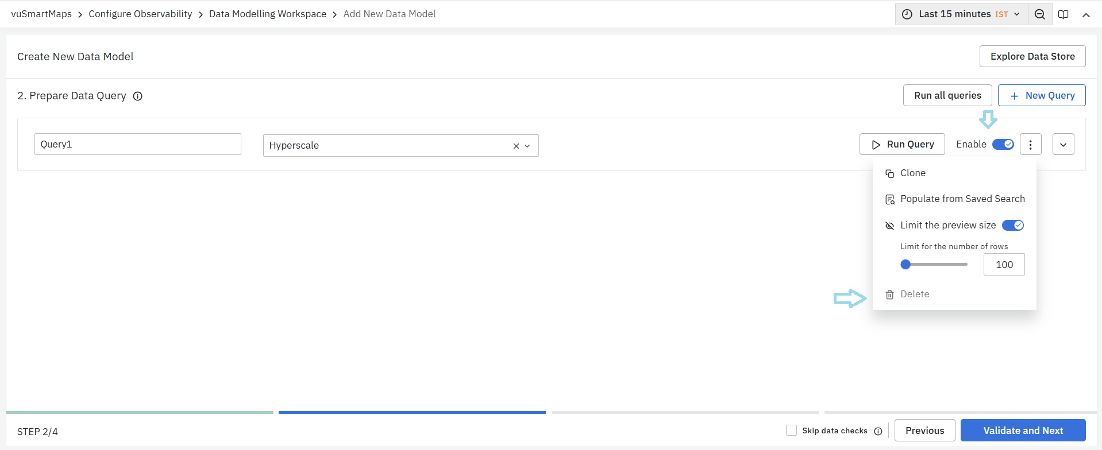Open the documentation book icon
This screenshot has width=1102, height=450.
click(1064, 14)
